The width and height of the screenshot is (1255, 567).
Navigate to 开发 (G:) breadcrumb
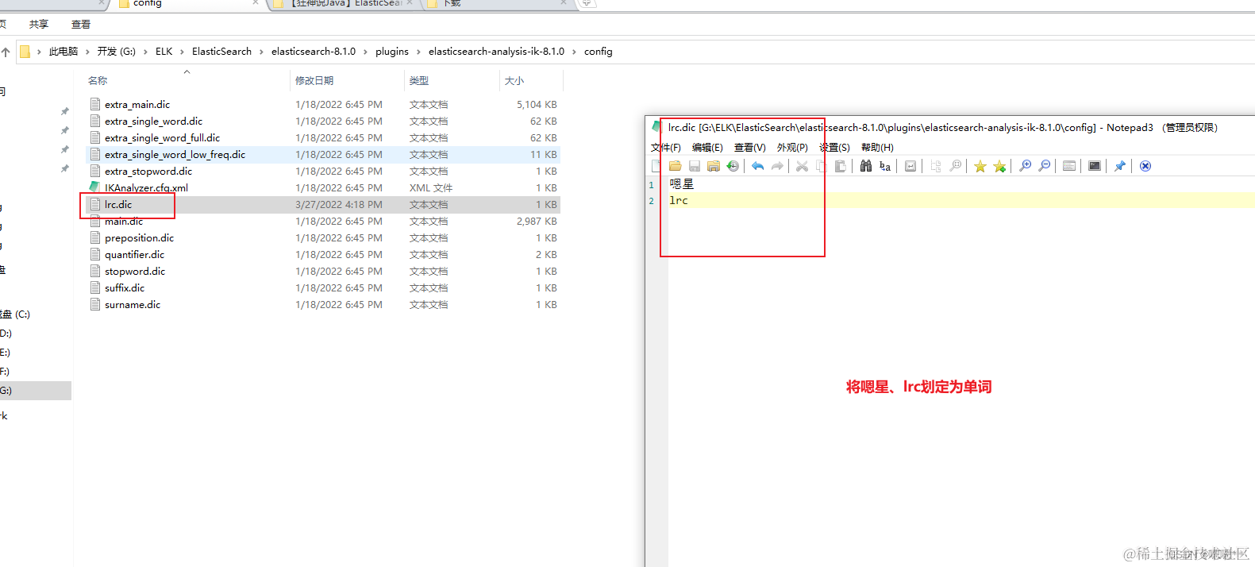pyautogui.click(x=117, y=52)
